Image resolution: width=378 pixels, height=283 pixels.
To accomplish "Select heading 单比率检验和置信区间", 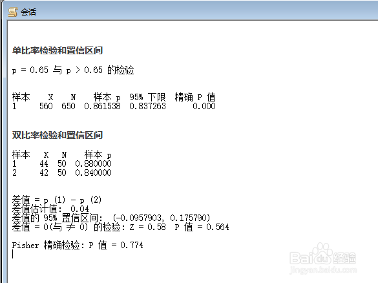I will [x=58, y=50].
